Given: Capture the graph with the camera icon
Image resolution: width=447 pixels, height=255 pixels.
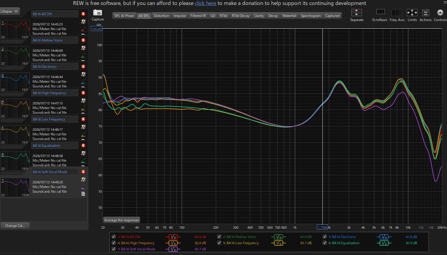Looking at the screenshot, I should tap(97, 13).
